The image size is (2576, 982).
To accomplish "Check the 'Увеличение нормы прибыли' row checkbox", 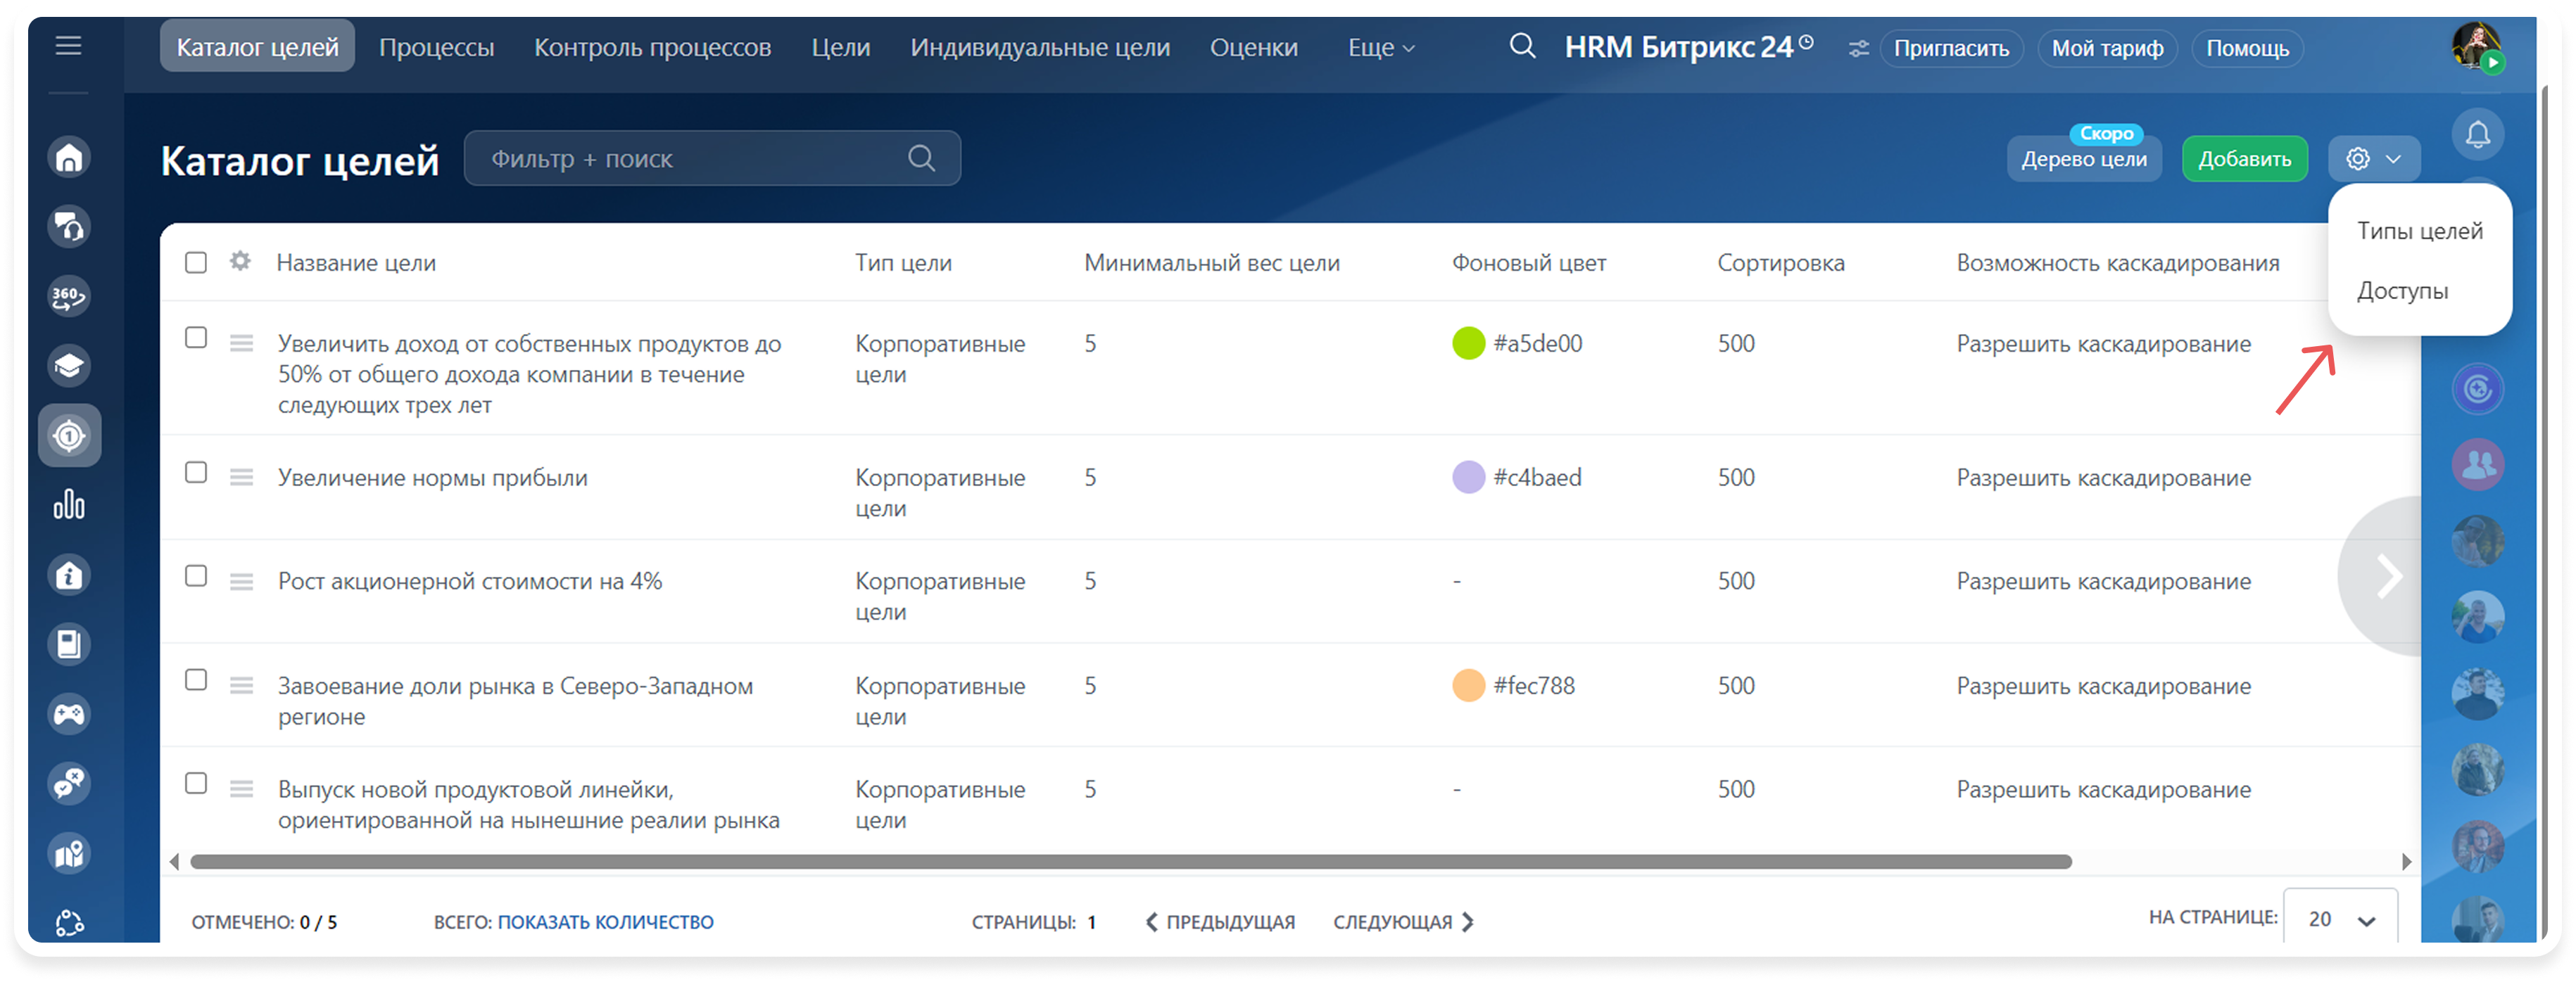I will point(196,473).
